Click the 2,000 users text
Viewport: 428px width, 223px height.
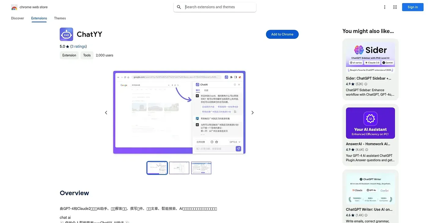click(x=105, y=55)
